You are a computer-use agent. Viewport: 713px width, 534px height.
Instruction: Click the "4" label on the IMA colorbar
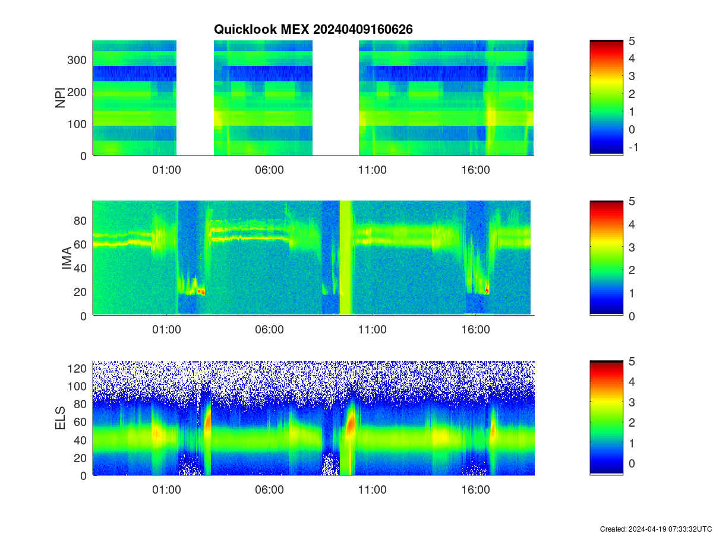click(x=632, y=224)
